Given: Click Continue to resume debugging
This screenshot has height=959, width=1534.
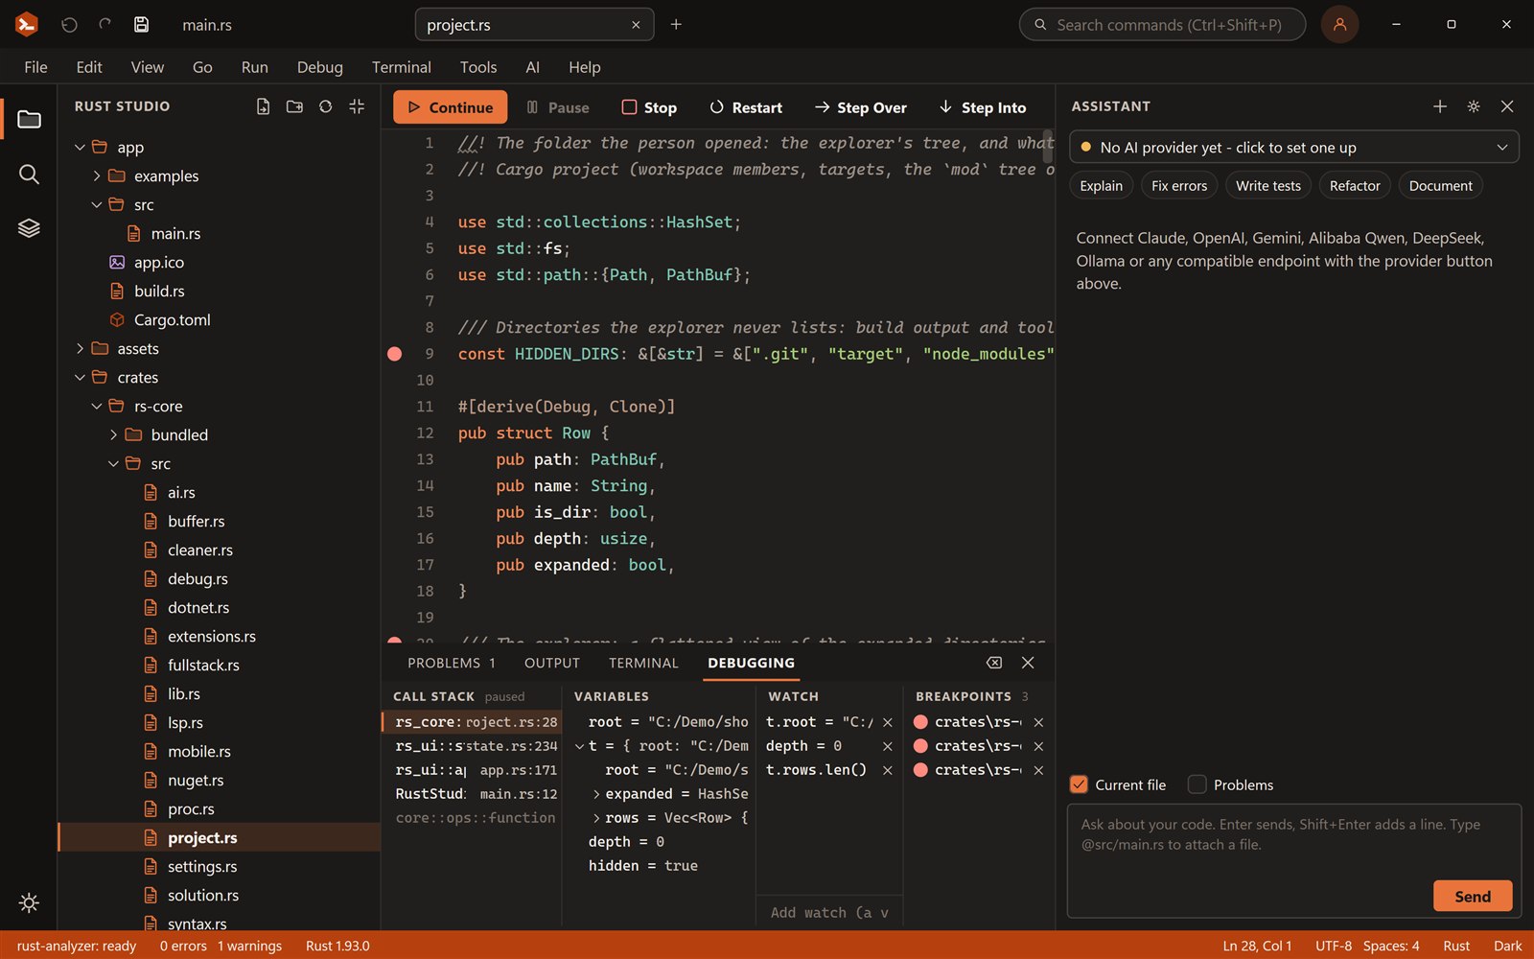Looking at the screenshot, I should (x=450, y=107).
